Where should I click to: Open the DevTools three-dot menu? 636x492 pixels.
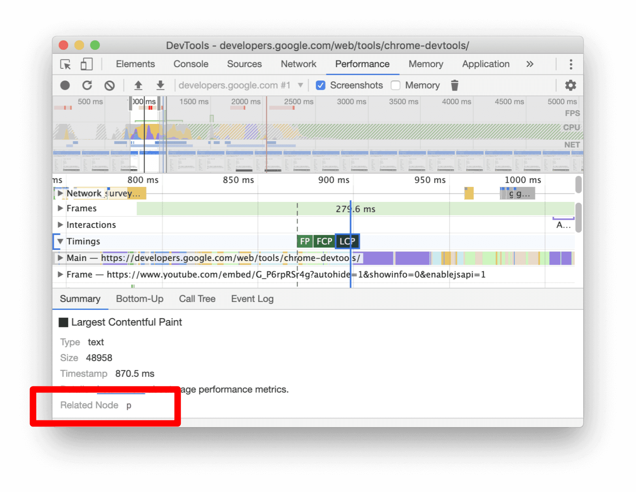click(571, 64)
